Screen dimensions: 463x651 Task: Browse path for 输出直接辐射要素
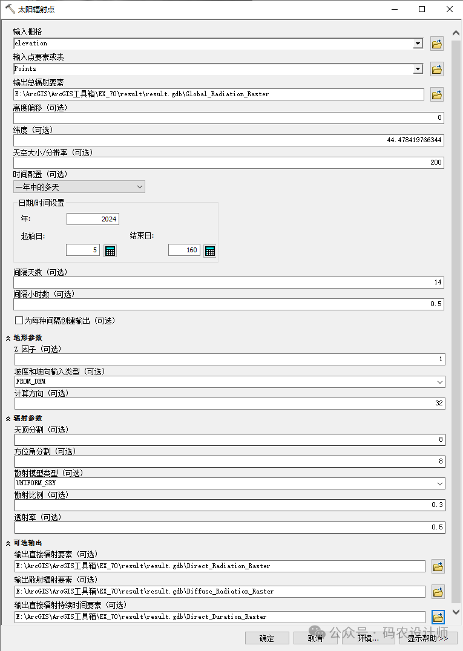(x=438, y=566)
